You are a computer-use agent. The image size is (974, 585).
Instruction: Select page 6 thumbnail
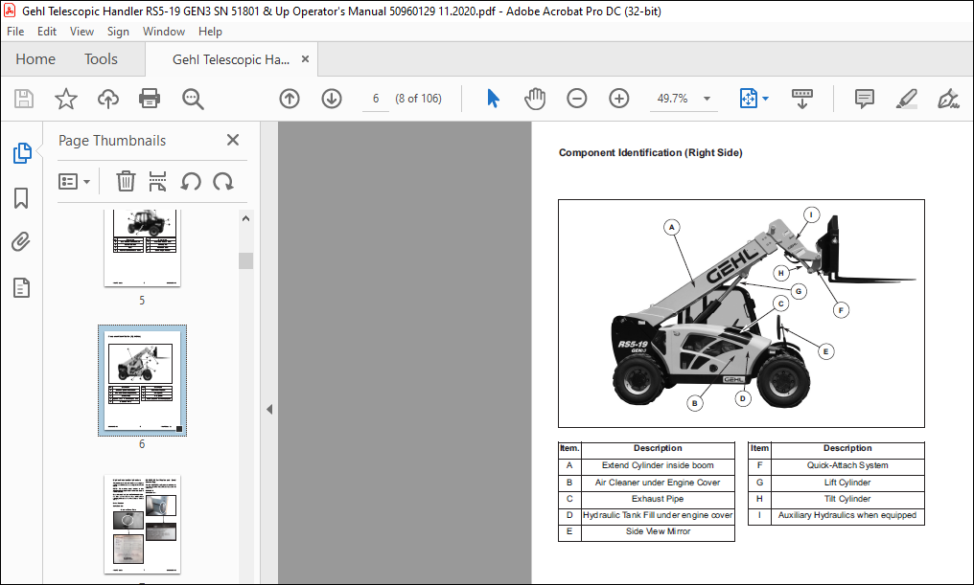tap(142, 380)
